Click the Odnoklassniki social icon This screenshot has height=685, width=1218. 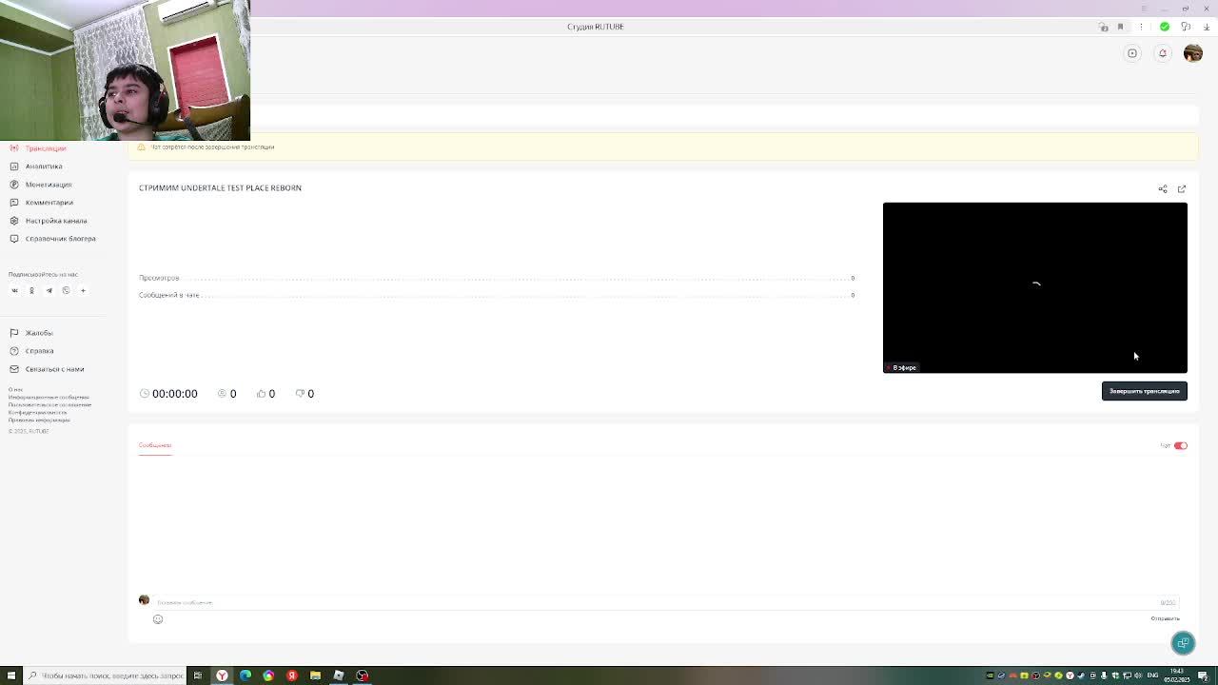(x=31, y=291)
